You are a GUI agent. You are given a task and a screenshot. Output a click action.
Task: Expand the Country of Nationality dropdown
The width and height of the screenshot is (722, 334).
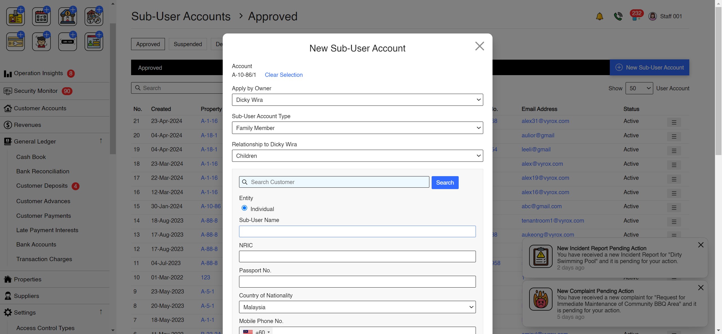click(x=357, y=307)
